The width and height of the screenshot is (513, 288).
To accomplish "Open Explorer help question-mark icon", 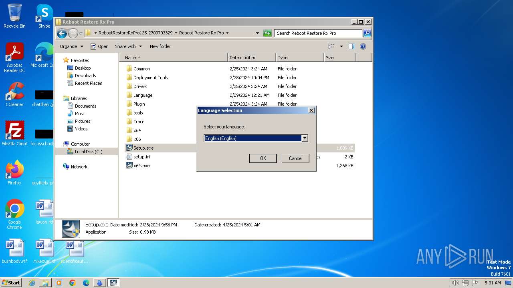I will [x=363, y=46].
